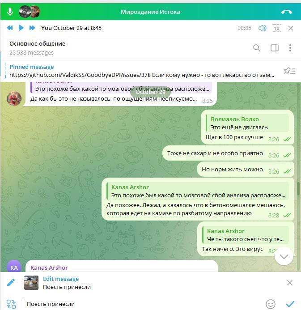The height and width of the screenshot is (310, 301).
Task: Mute microphone in the voice chat bar
Action: coord(10,12)
